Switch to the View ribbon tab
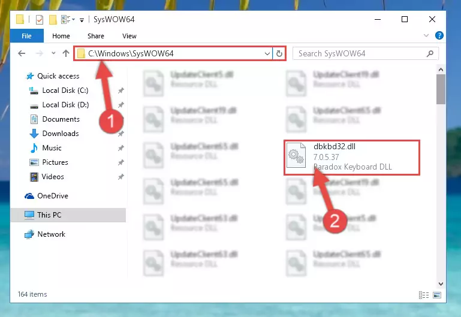This screenshot has height=317, width=461. [129, 36]
